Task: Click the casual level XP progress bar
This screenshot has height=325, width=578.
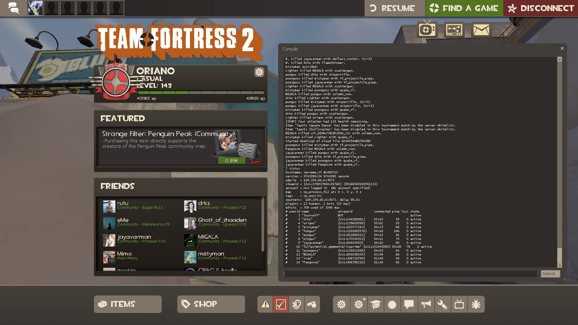Action: click(200, 92)
